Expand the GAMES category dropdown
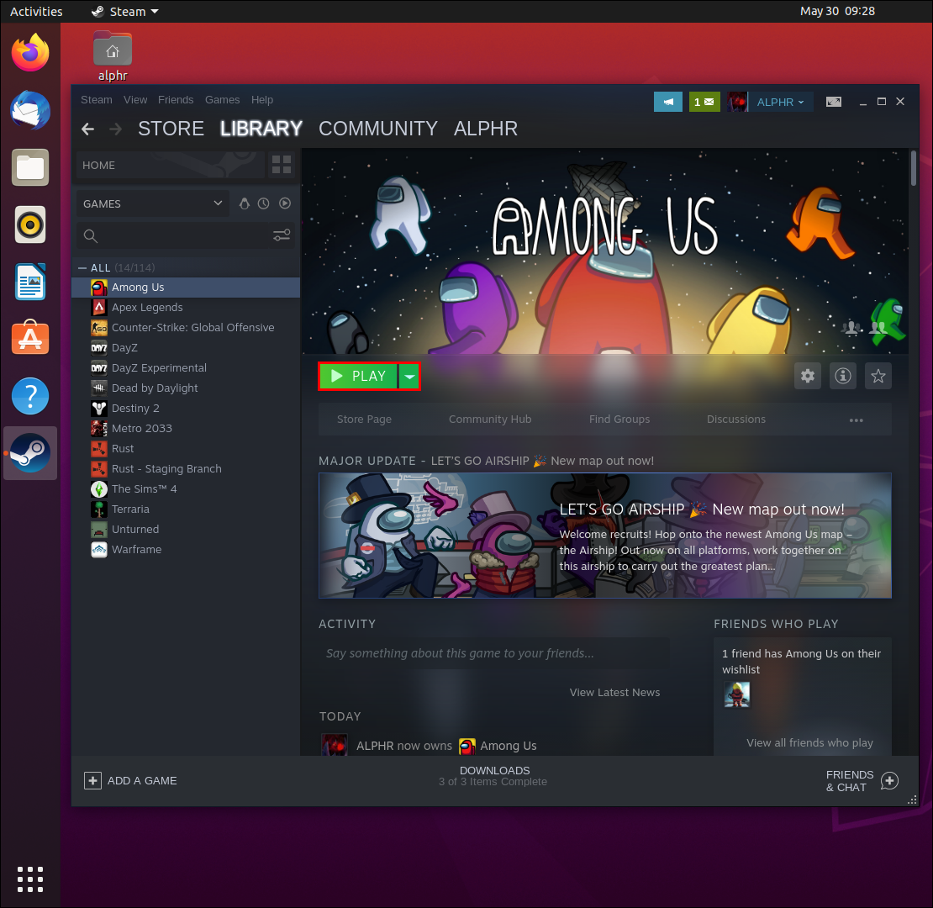The image size is (933, 908). [153, 203]
